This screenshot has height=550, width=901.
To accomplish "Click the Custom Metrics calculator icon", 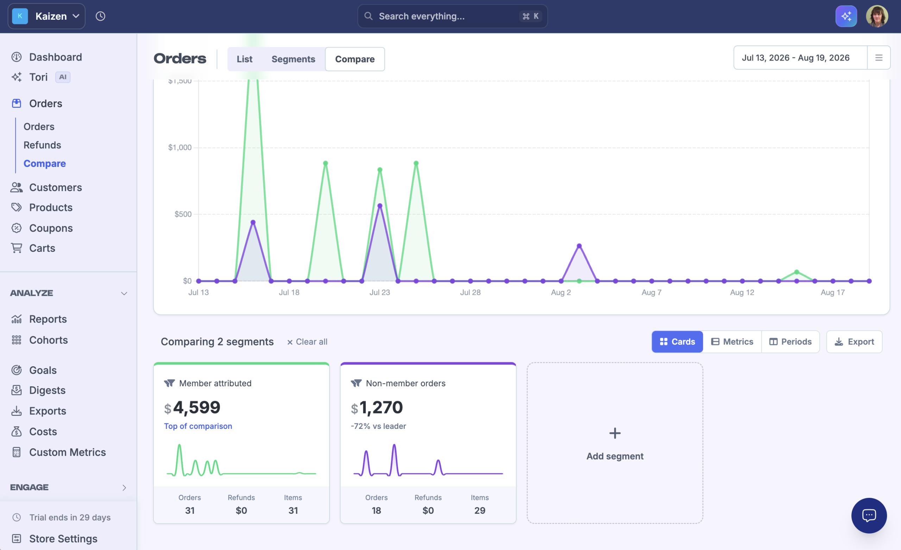I will (x=17, y=452).
